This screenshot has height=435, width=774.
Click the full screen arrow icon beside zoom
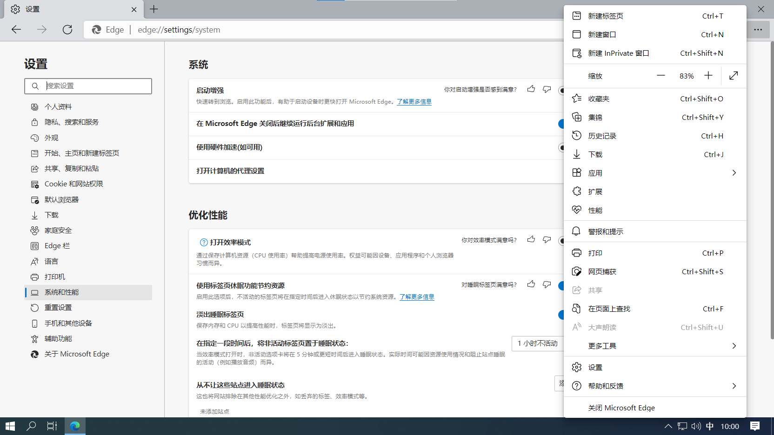coord(734,75)
